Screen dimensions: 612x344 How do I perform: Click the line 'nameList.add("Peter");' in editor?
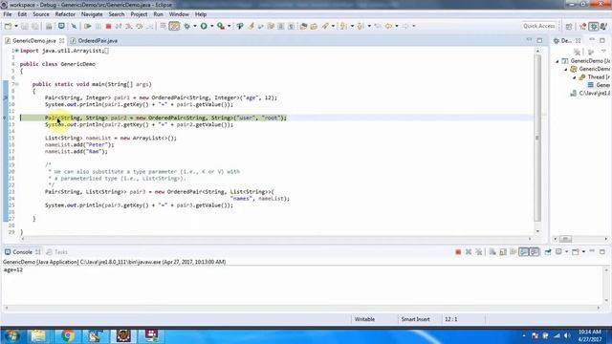(79, 144)
